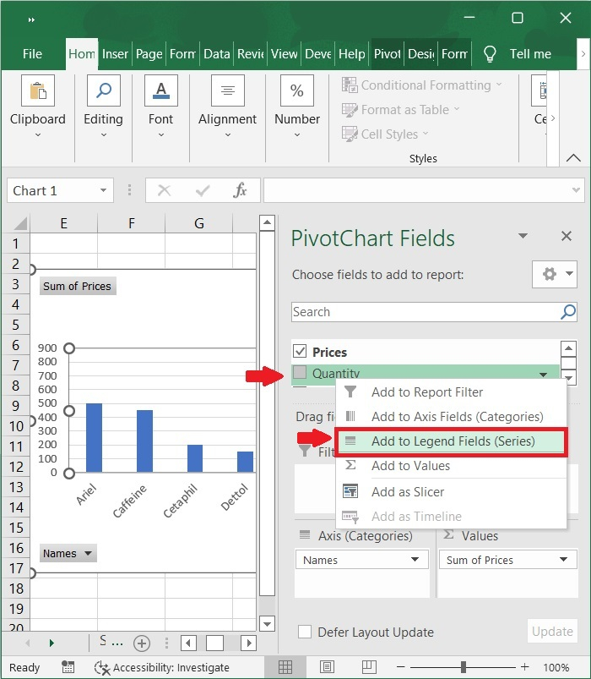The height and width of the screenshot is (679, 591).
Task: Select Add to Axis Fields (Categories)
Action: (451, 417)
